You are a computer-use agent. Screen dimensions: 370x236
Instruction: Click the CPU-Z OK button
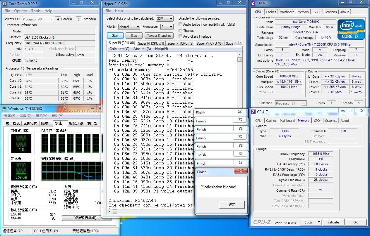click(355, 222)
